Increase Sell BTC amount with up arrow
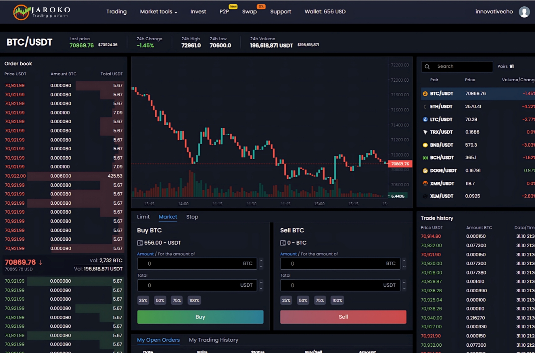Image resolution: width=535 pixels, height=353 pixels. 404,261
